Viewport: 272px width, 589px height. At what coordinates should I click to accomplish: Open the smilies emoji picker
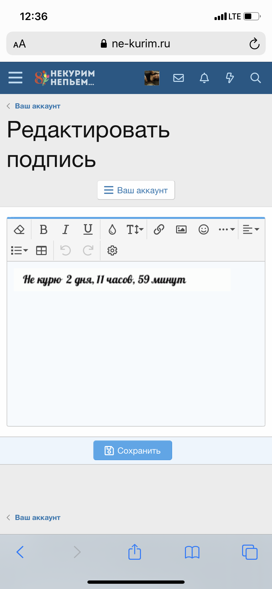[204, 229]
